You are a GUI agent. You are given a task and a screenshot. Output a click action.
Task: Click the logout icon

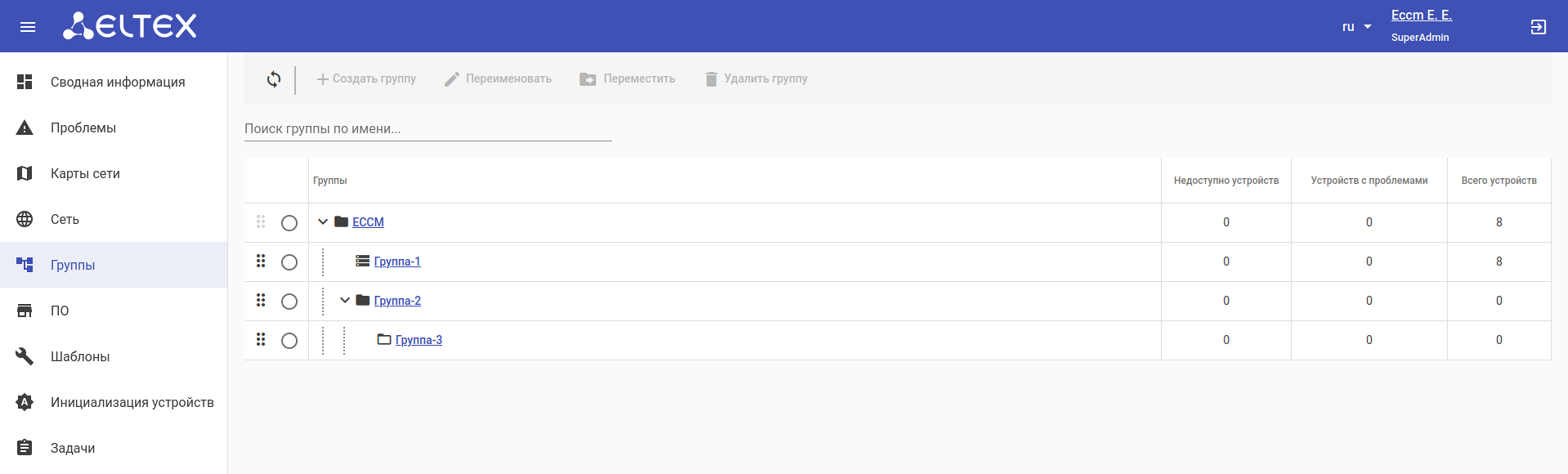pos(1538,27)
